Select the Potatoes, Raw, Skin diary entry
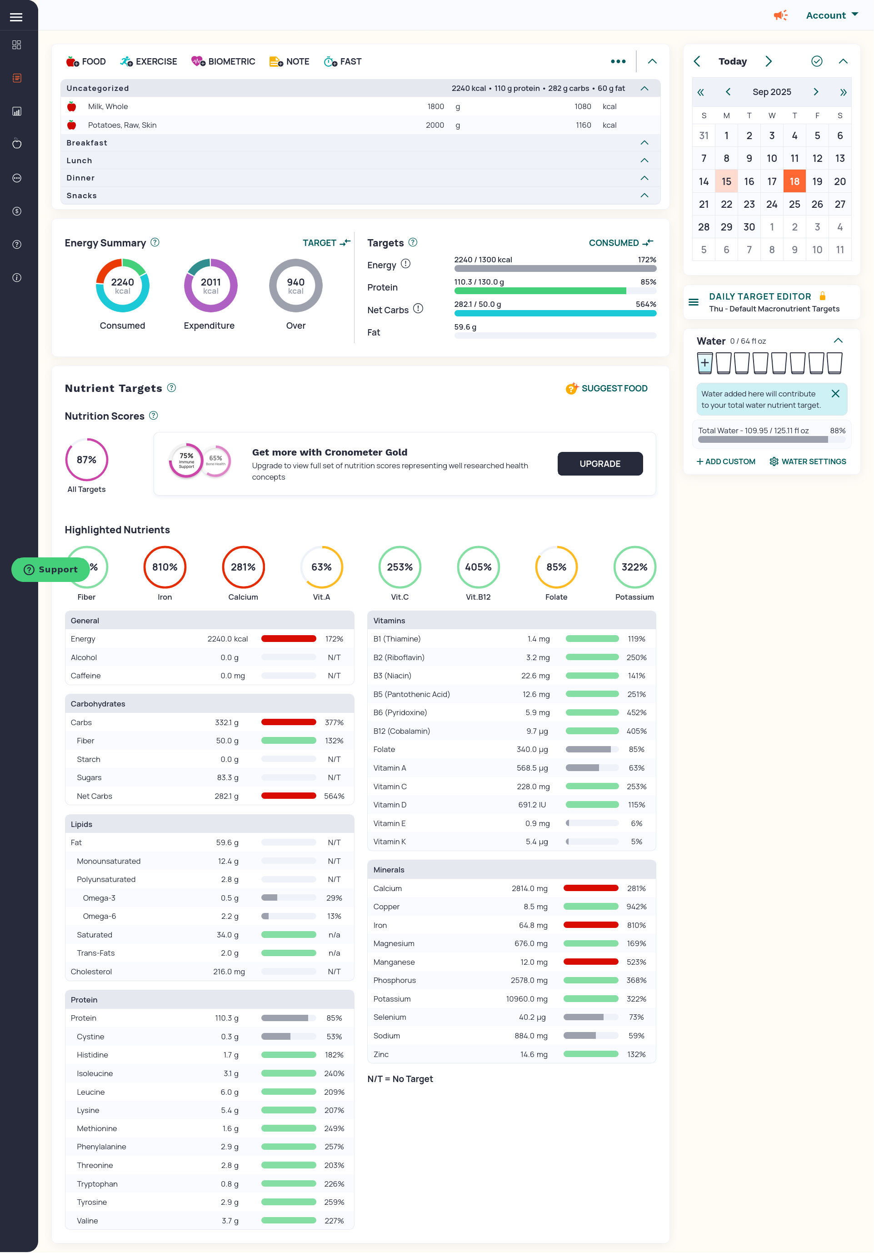The image size is (874, 1253). click(360, 125)
